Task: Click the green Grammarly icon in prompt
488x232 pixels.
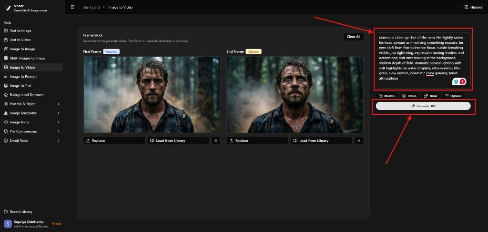Action: (456, 82)
